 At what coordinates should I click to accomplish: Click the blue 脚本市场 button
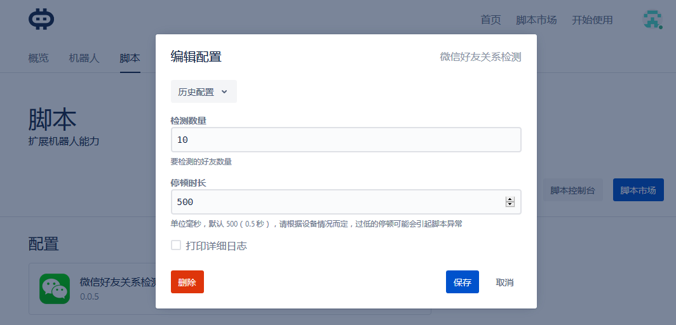point(638,190)
